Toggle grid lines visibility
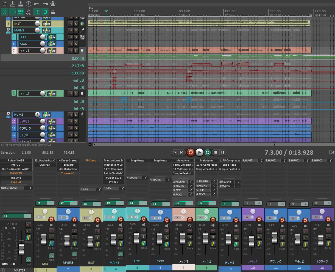335x272 pixels. pos(37,12)
